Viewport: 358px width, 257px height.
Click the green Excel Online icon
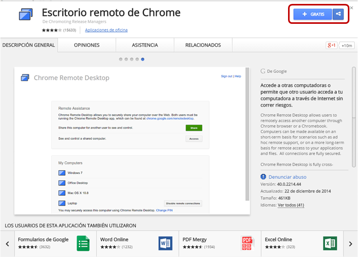point(330,243)
